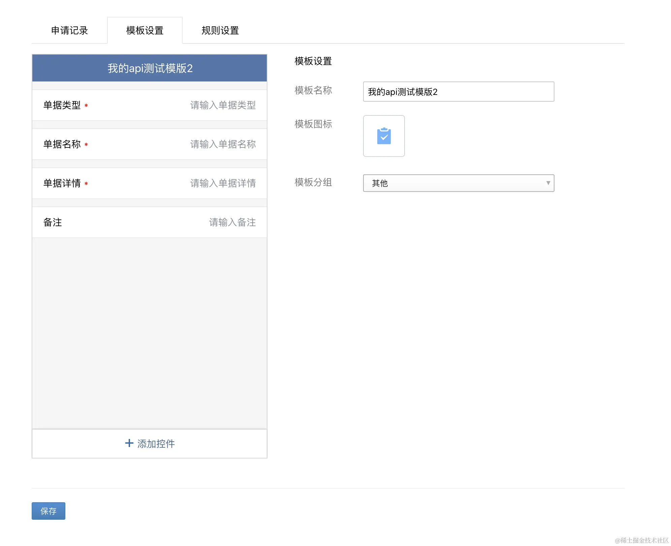Viewport: 671px width, 546px height.
Task: Focus the 模板名称 input field
Action: point(458,92)
